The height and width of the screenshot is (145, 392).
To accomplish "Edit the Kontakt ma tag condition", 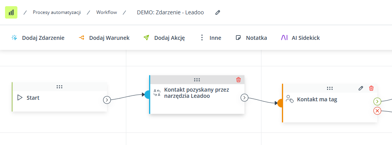I will tap(361, 88).
